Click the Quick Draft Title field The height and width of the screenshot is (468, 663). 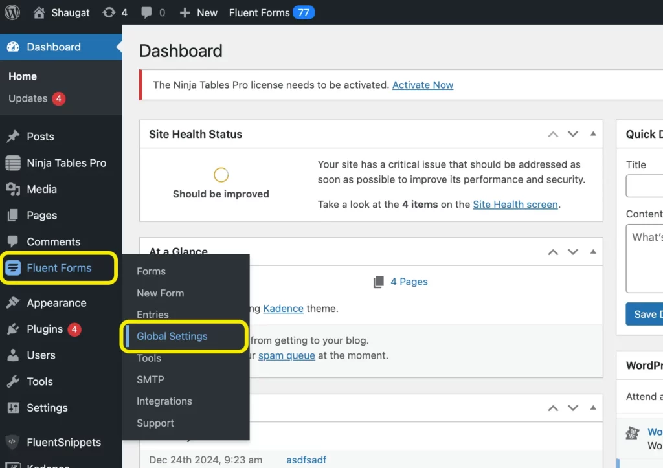tap(644, 186)
